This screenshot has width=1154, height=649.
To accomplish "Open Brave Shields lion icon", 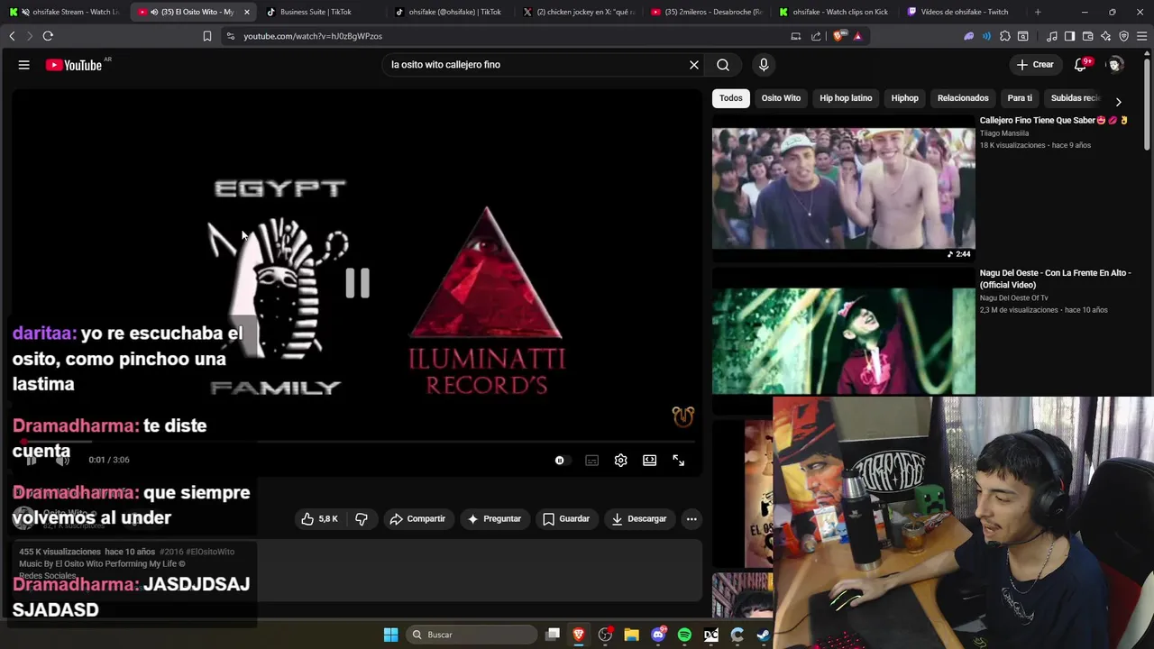I will point(838,36).
